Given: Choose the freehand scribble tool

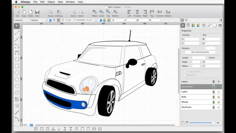Looking at the screenshot, I should 17,106.
